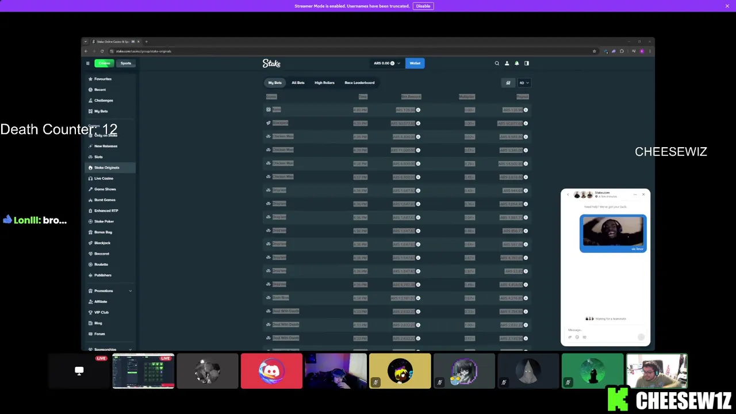Open the tab search dropdown arrow
This screenshot has width=736, height=414.
pos(86,41)
